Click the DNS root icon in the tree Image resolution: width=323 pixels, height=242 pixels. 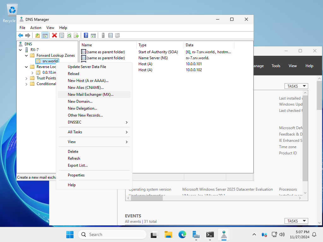coord(21,44)
